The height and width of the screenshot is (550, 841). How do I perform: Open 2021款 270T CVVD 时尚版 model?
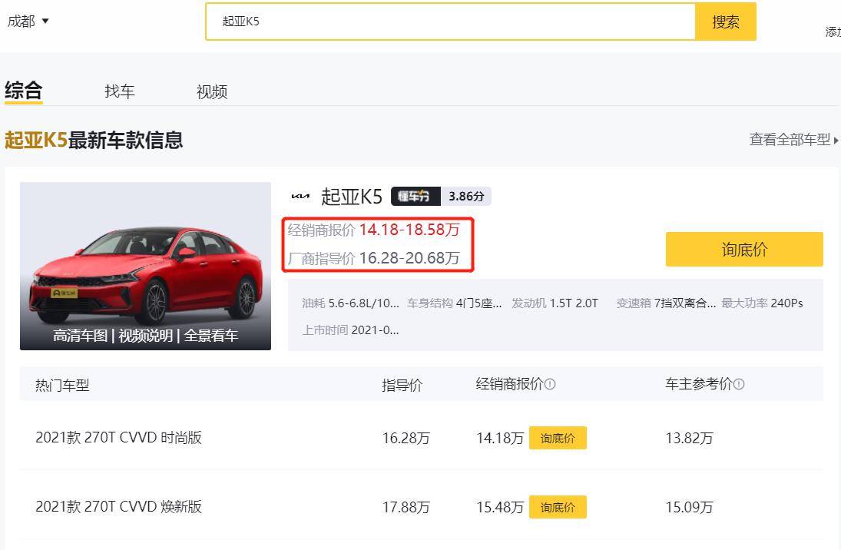(x=118, y=438)
